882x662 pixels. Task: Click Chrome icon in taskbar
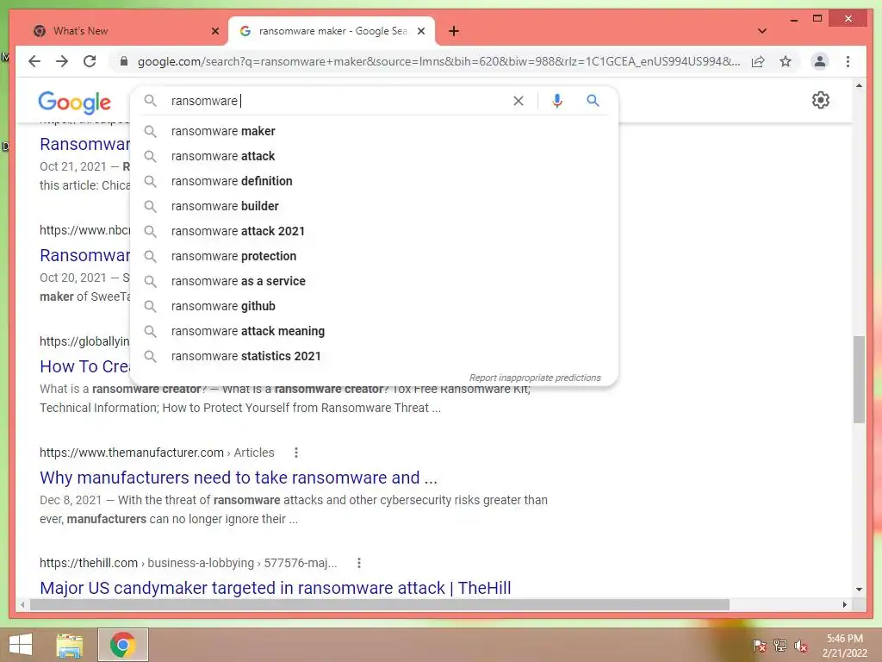pyautogui.click(x=122, y=645)
